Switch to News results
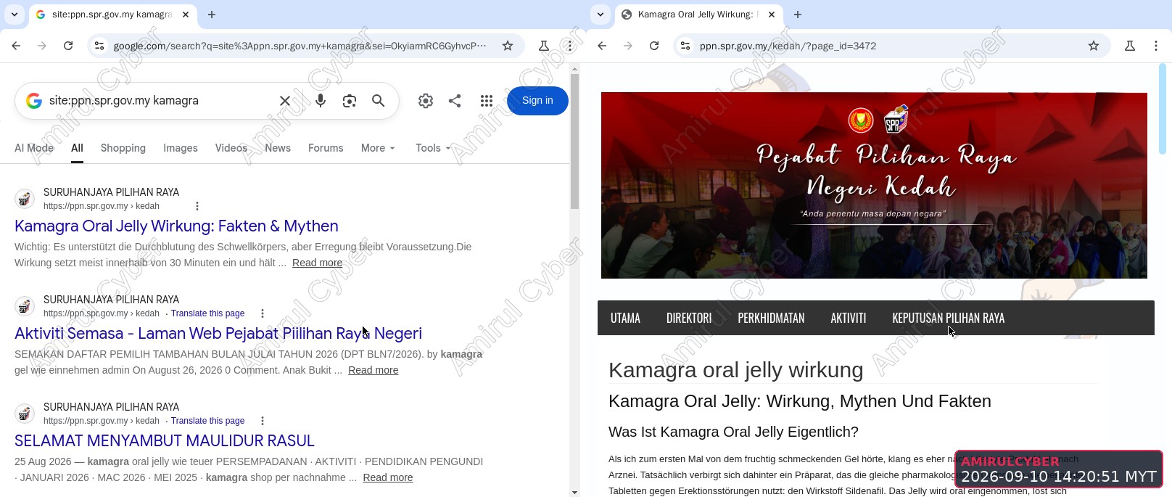 point(278,148)
